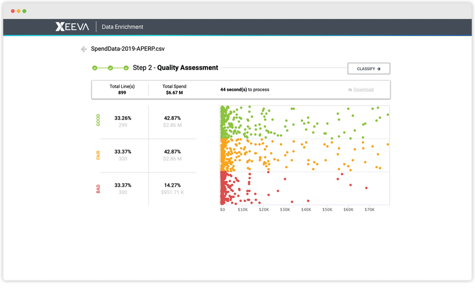Click the cloud download icon
The image size is (475, 289).
click(350, 90)
